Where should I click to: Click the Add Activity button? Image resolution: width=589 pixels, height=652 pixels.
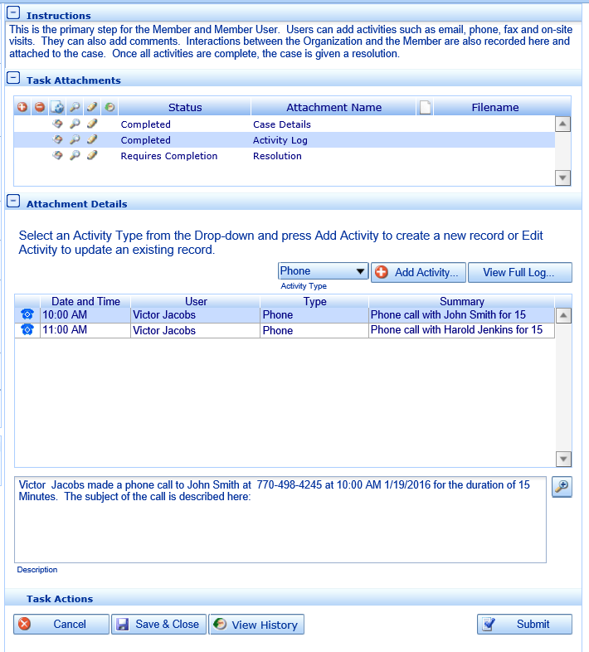click(418, 273)
